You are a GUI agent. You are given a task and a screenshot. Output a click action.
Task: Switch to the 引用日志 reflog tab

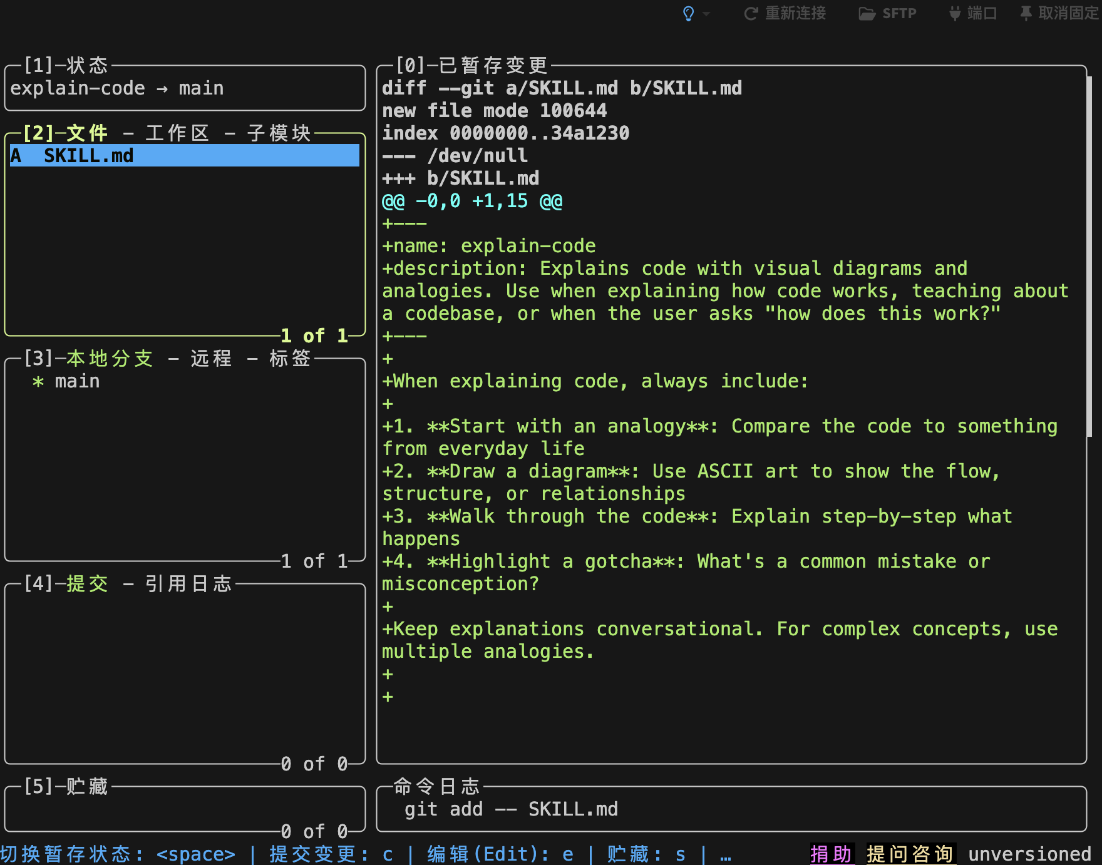pos(188,584)
